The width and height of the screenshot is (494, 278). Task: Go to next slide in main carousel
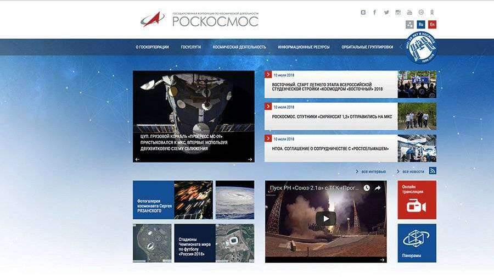tap(250, 159)
